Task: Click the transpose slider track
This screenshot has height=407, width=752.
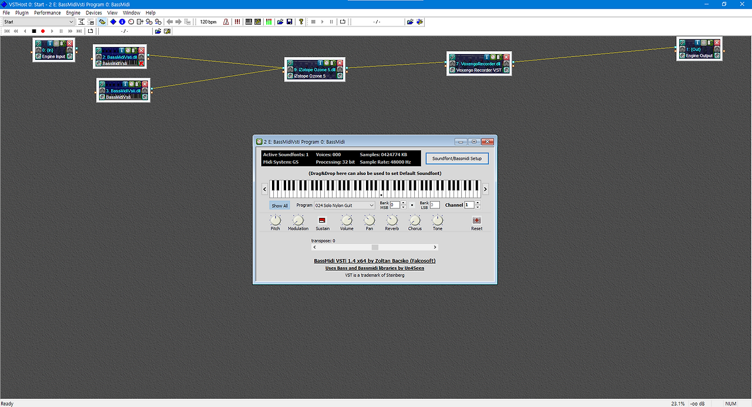Action: (x=375, y=247)
